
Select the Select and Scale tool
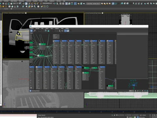[9, 4]
